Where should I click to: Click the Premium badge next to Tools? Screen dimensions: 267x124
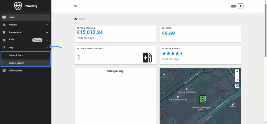pyautogui.click(x=37, y=40)
